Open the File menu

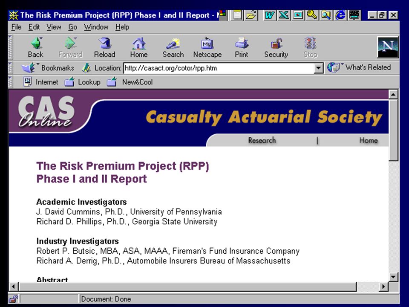coord(16,27)
